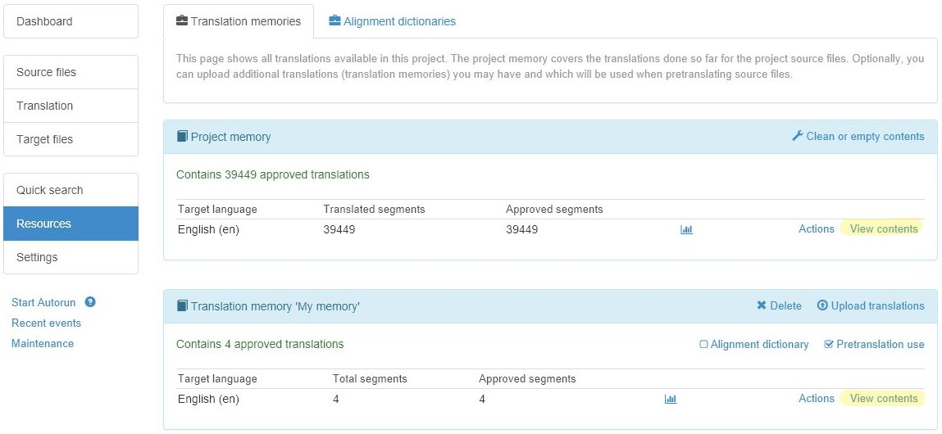Open the Dashboard sidebar item
The height and width of the screenshot is (434, 942).
[x=71, y=21]
